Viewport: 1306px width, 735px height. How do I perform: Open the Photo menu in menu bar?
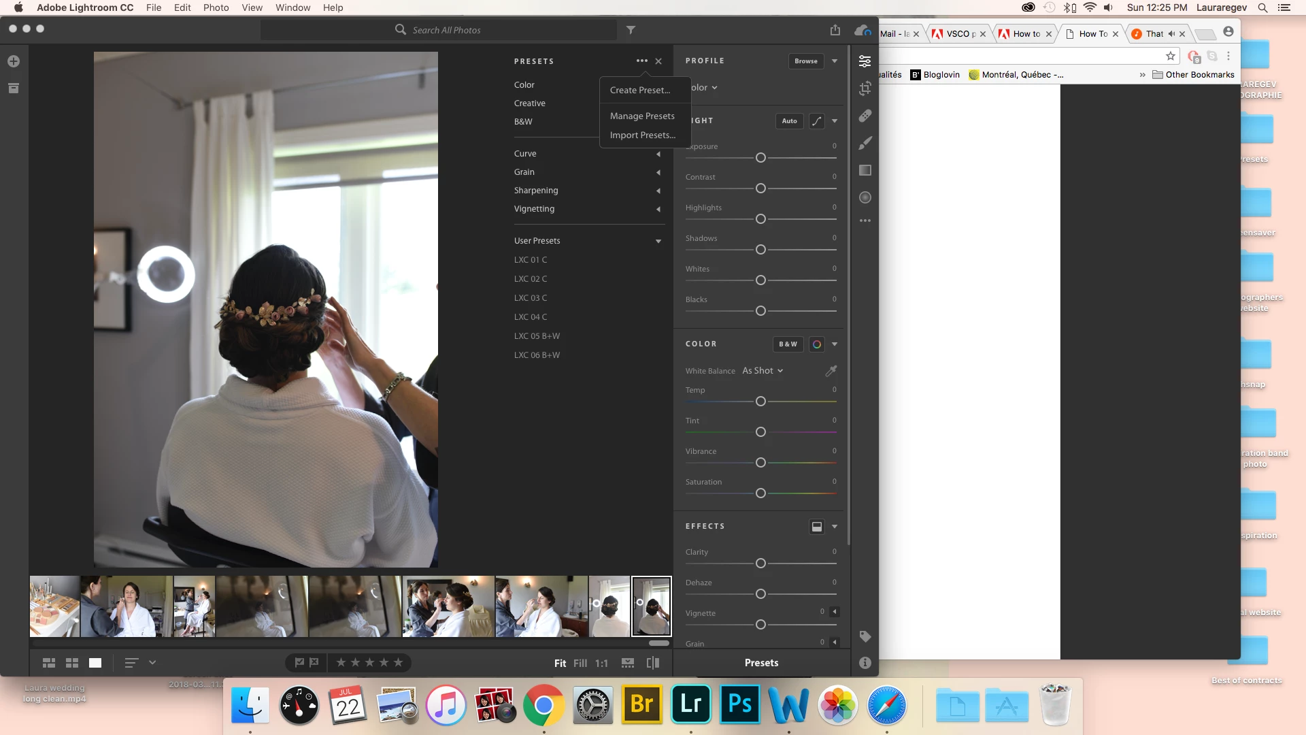(216, 7)
